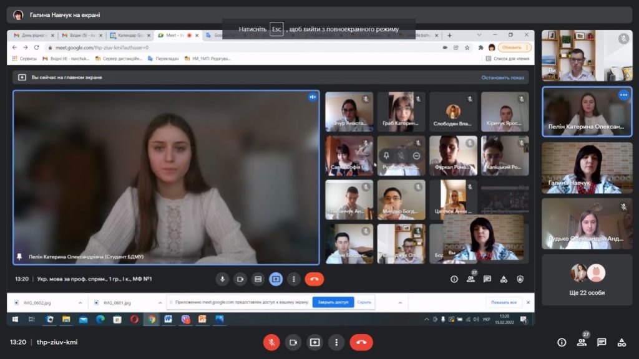
Task: Open the 'Сервер дистанцій...' bookmark
Action: 119,59
